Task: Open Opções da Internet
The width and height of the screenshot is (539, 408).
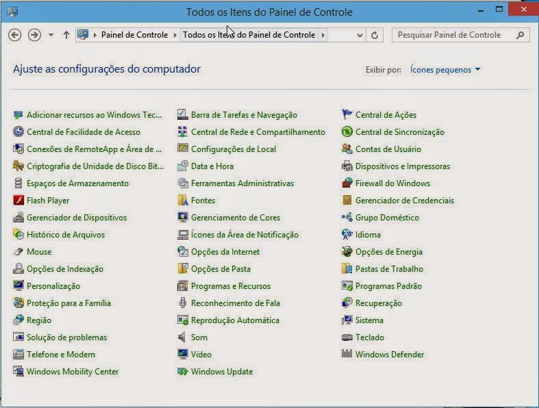Action: click(x=225, y=252)
